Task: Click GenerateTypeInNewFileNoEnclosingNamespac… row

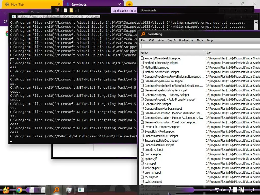Action: (200, 76)
